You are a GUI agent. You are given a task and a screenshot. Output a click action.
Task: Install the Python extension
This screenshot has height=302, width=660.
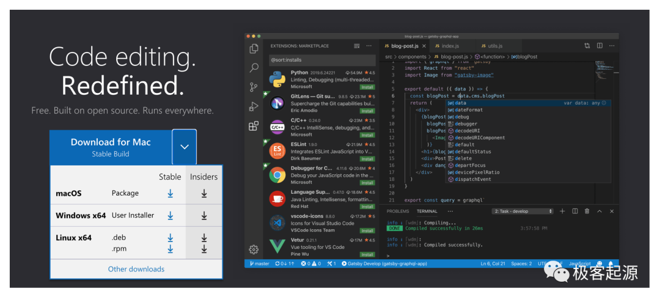[x=367, y=87]
